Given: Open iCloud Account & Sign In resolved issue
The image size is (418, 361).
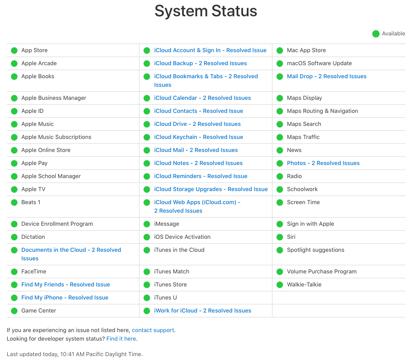Looking at the screenshot, I should [210, 50].
